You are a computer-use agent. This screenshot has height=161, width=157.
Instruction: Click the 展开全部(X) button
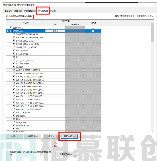pos(69,136)
